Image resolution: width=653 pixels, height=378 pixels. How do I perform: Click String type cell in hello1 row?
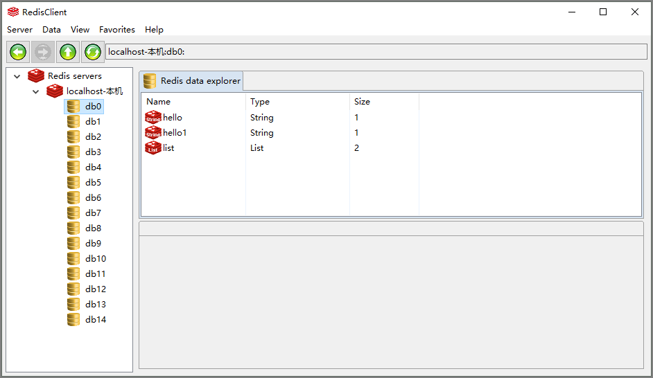pyautogui.click(x=261, y=133)
